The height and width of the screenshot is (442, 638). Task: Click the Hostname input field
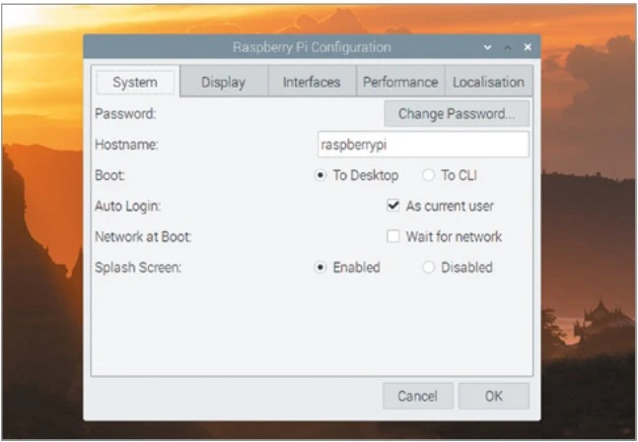[x=423, y=145]
